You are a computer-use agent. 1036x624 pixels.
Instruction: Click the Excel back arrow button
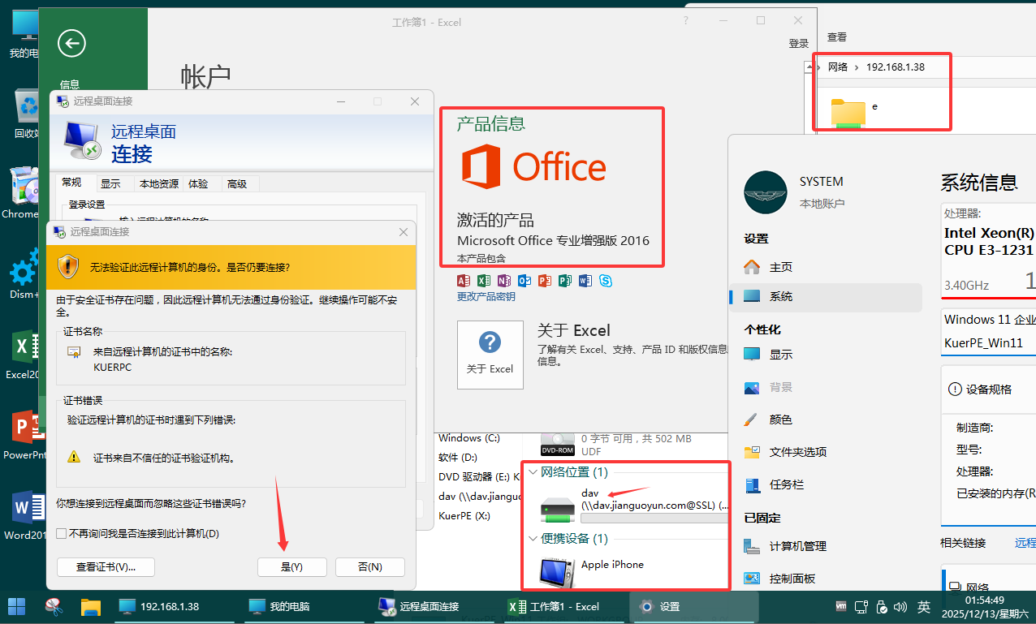(x=71, y=43)
